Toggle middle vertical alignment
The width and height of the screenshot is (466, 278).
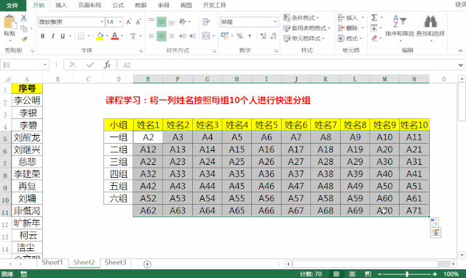[162, 22]
